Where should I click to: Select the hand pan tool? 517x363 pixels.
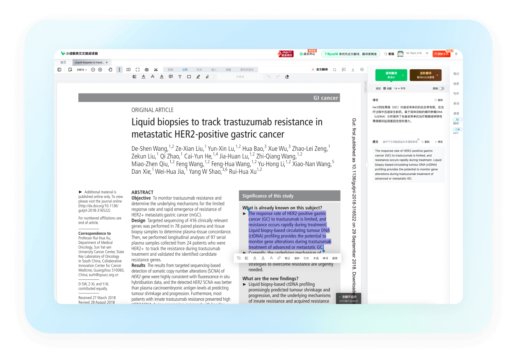tap(110, 70)
